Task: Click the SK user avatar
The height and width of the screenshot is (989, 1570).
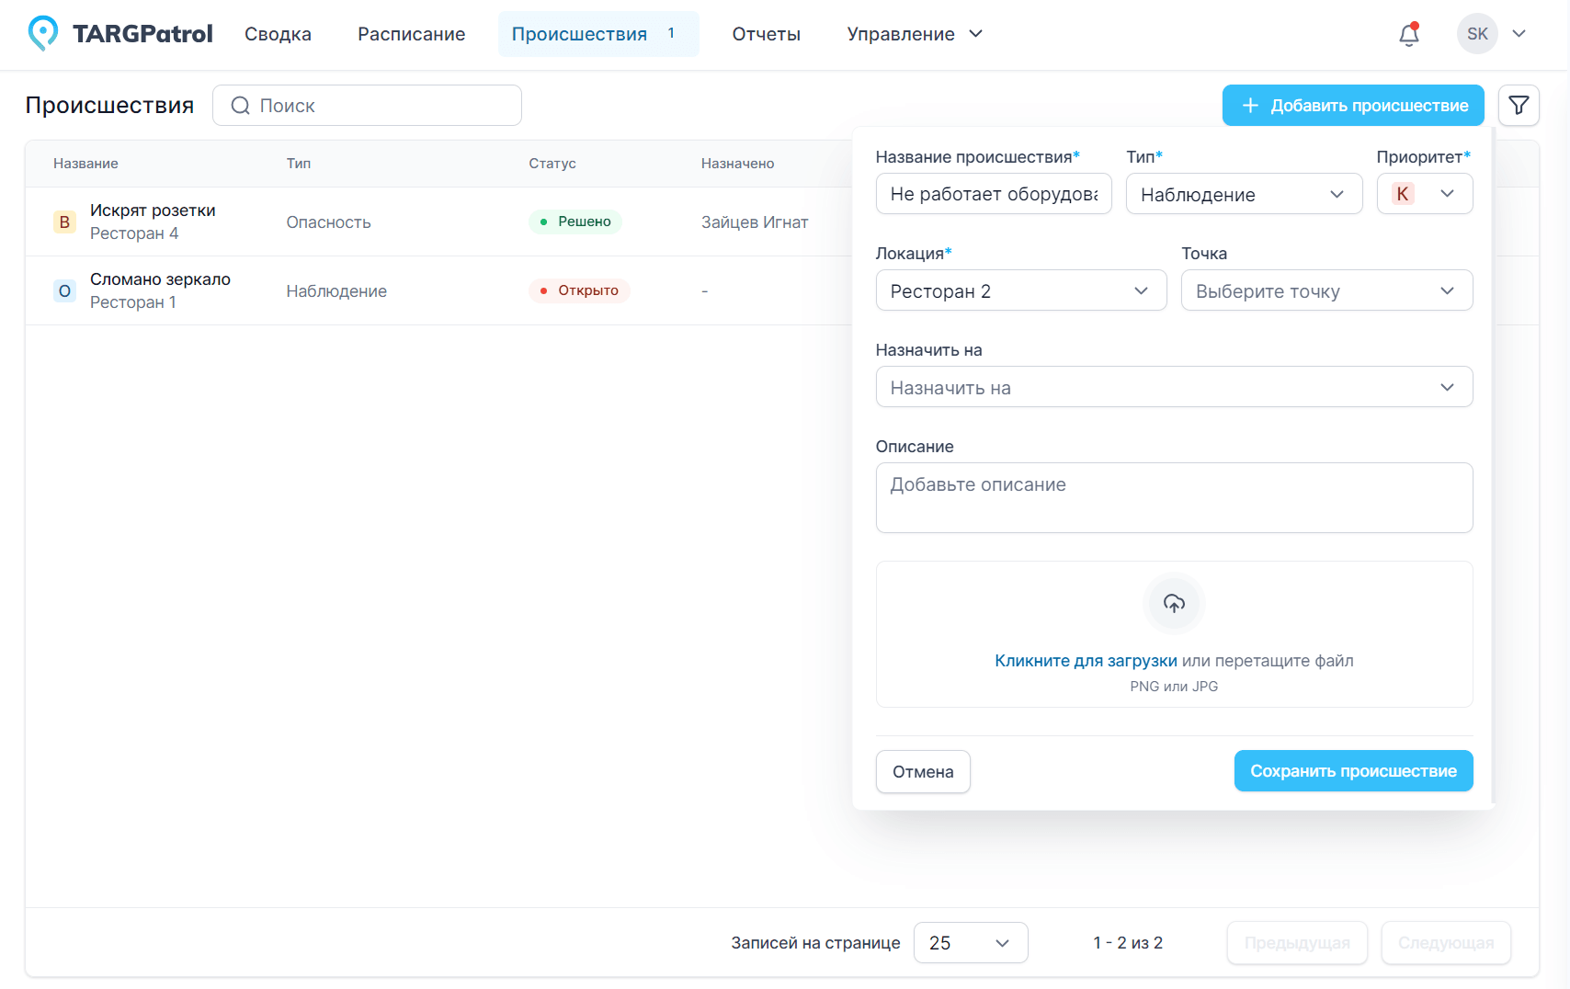Action: coord(1477,34)
